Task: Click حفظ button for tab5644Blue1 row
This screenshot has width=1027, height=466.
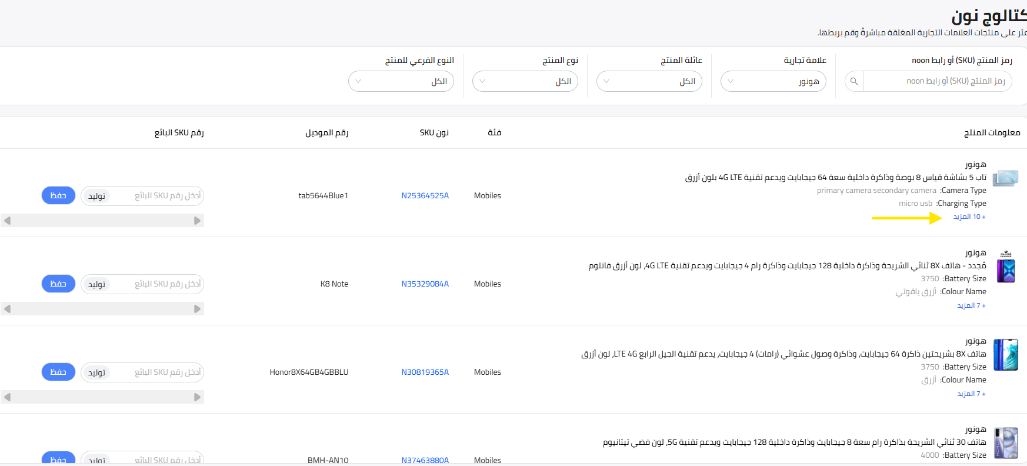Action: coord(58,195)
